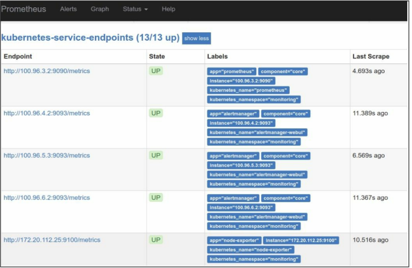Click instance="172.20.112.25:9100" label tag
412x268 pixels.
[301, 241]
